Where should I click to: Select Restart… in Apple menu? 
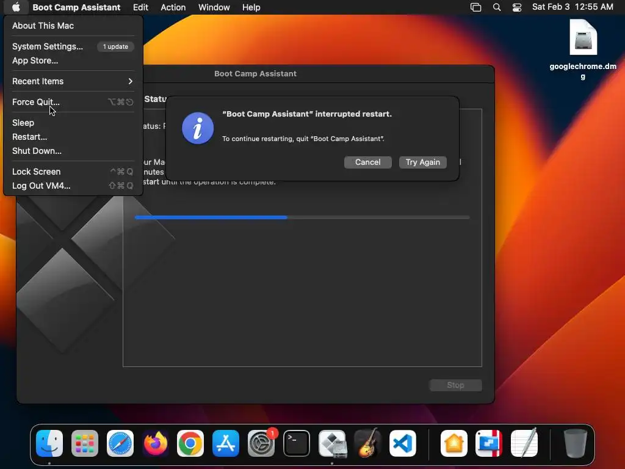[73, 137]
